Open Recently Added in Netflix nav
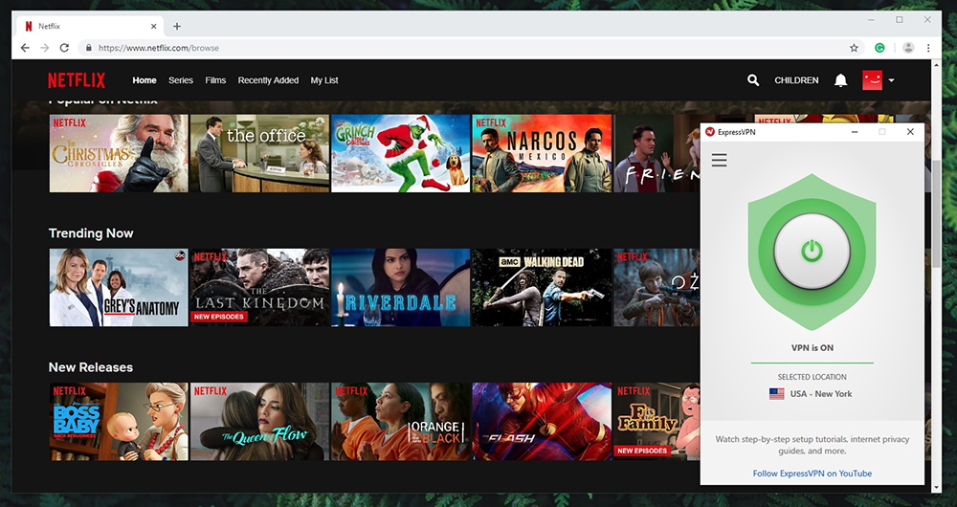 coord(268,80)
